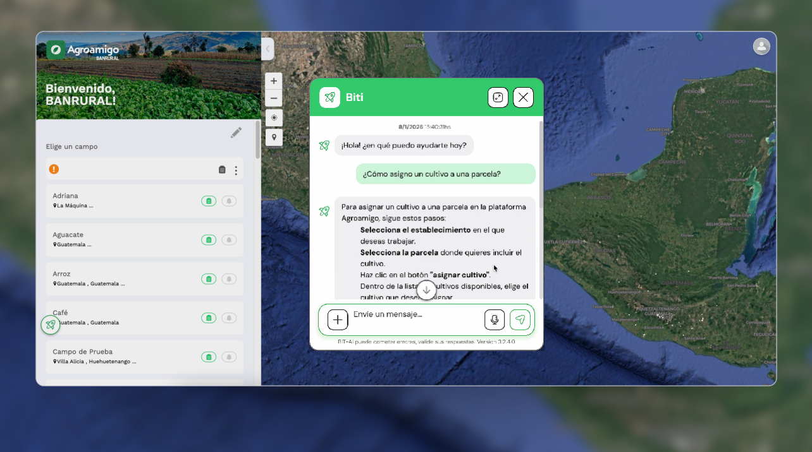This screenshot has width=812, height=452.
Task: Zoom out the map with minus button
Action: click(x=274, y=98)
